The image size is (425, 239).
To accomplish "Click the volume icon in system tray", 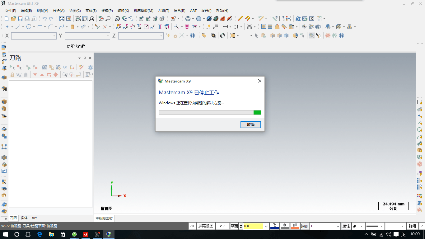I will (388, 234).
